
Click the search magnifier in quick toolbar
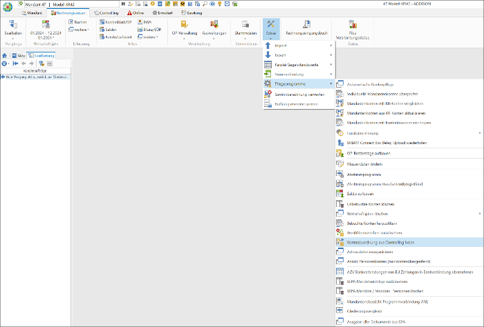click(205, 4)
